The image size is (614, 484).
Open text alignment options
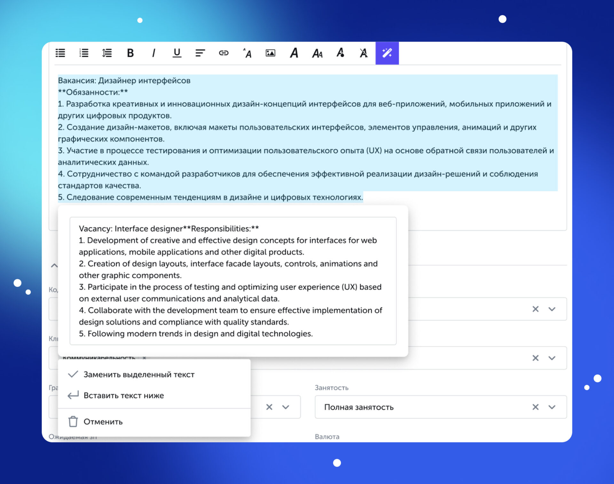[200, 53]
